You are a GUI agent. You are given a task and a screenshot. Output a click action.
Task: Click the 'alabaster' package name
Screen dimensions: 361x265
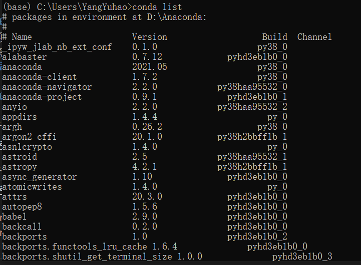pyautogui.click(x=25, y=57)
